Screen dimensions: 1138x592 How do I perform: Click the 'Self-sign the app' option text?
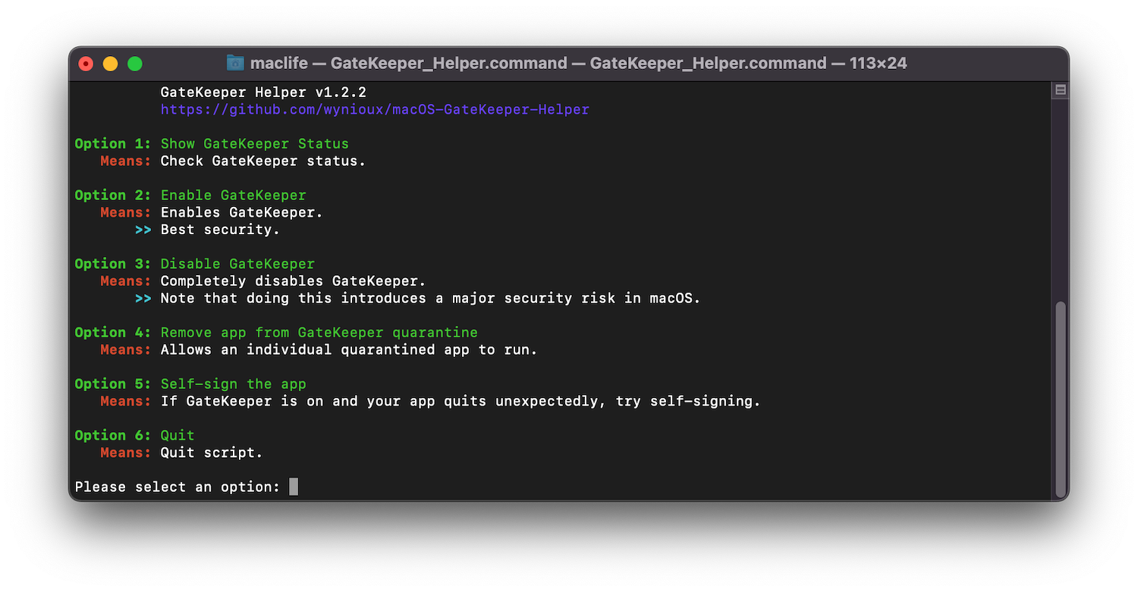[x=234, y=384]
